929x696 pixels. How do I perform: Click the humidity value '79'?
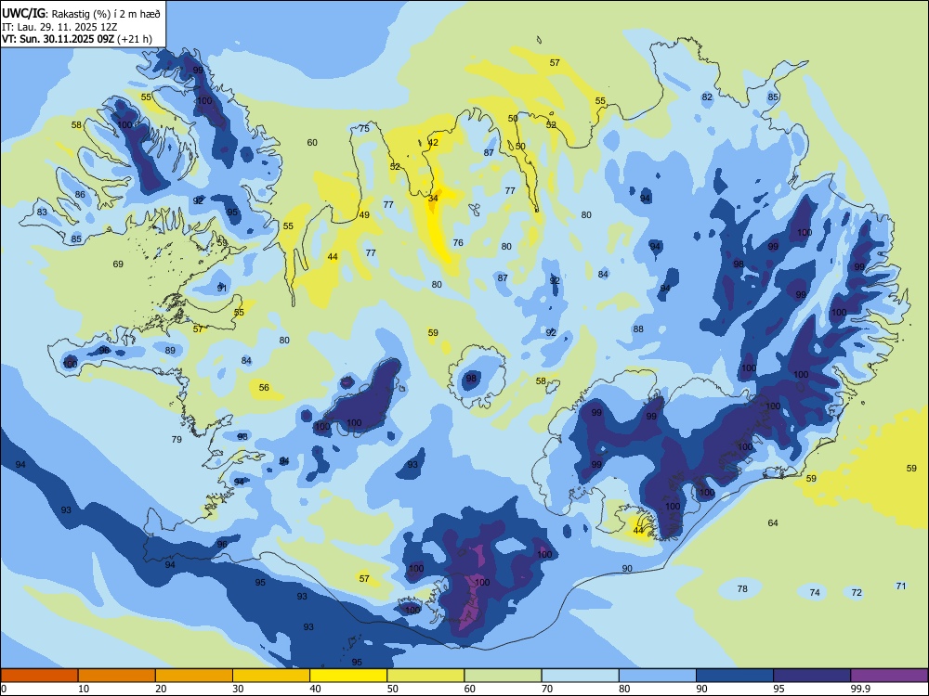(177, 439)
